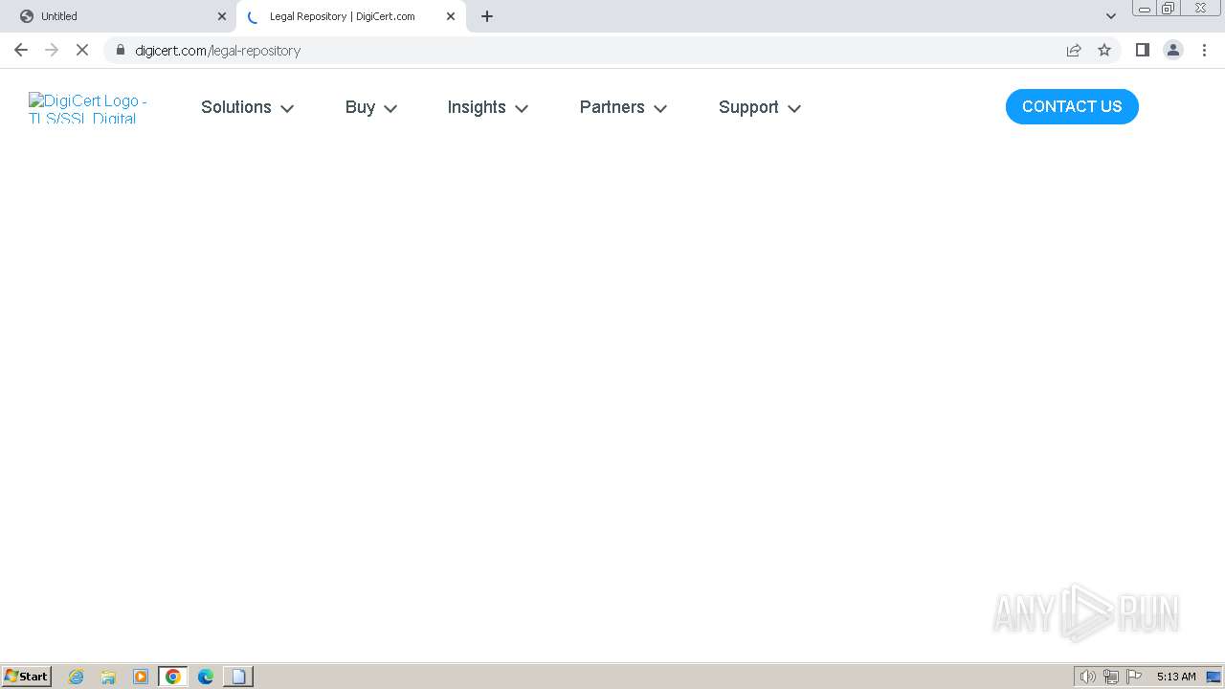Open File Explorer from taskbar
Viewport: 1225px width, 689px height.
108,677
